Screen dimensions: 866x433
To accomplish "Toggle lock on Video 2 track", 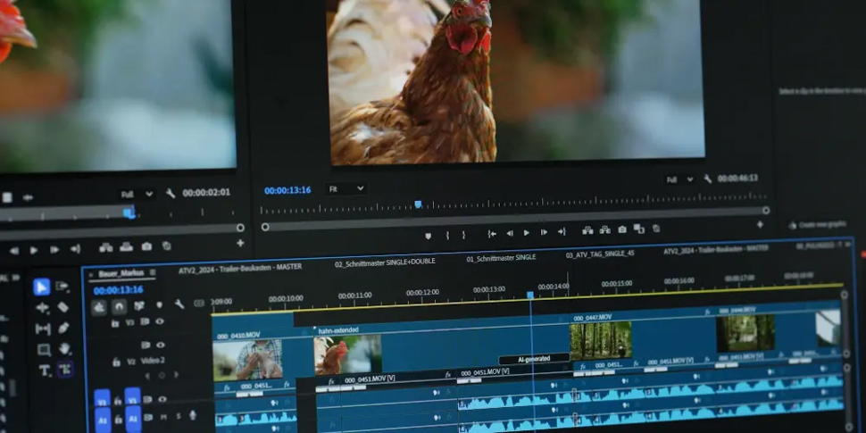I will pos(116,362).
